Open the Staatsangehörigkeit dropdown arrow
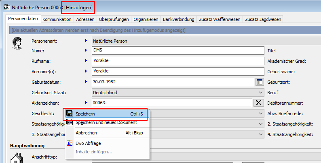This screenshot has width=321, height=163. click(x=259, y=124)
